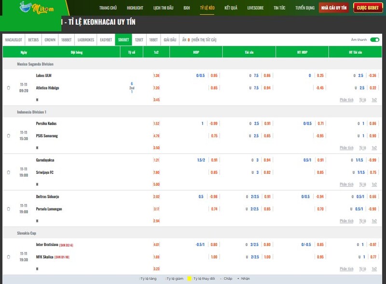Screen dimensions: 386x284
Task: Click the pin icon for Garudayaksa match
Action: click(8, 172)
